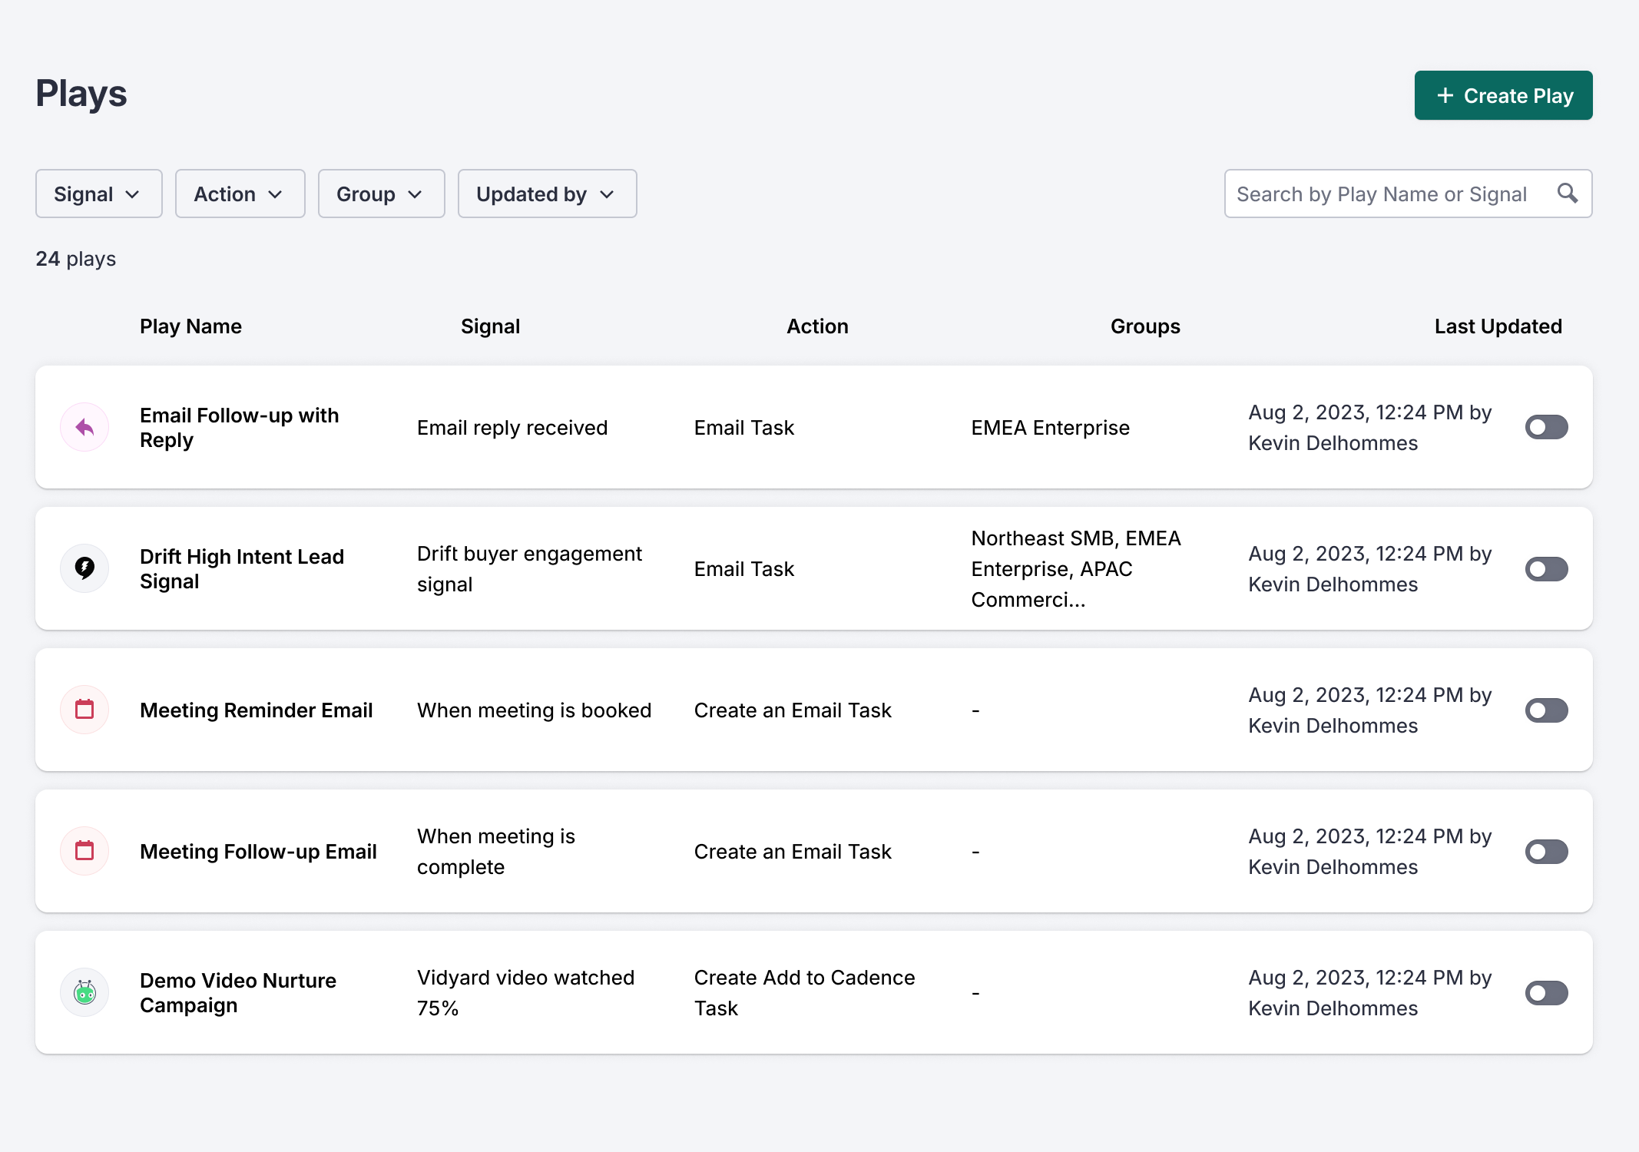
Task: Click 'Northeast SMB, EMEA Enterprise' groups cell
Action: tap(1076, 569)
